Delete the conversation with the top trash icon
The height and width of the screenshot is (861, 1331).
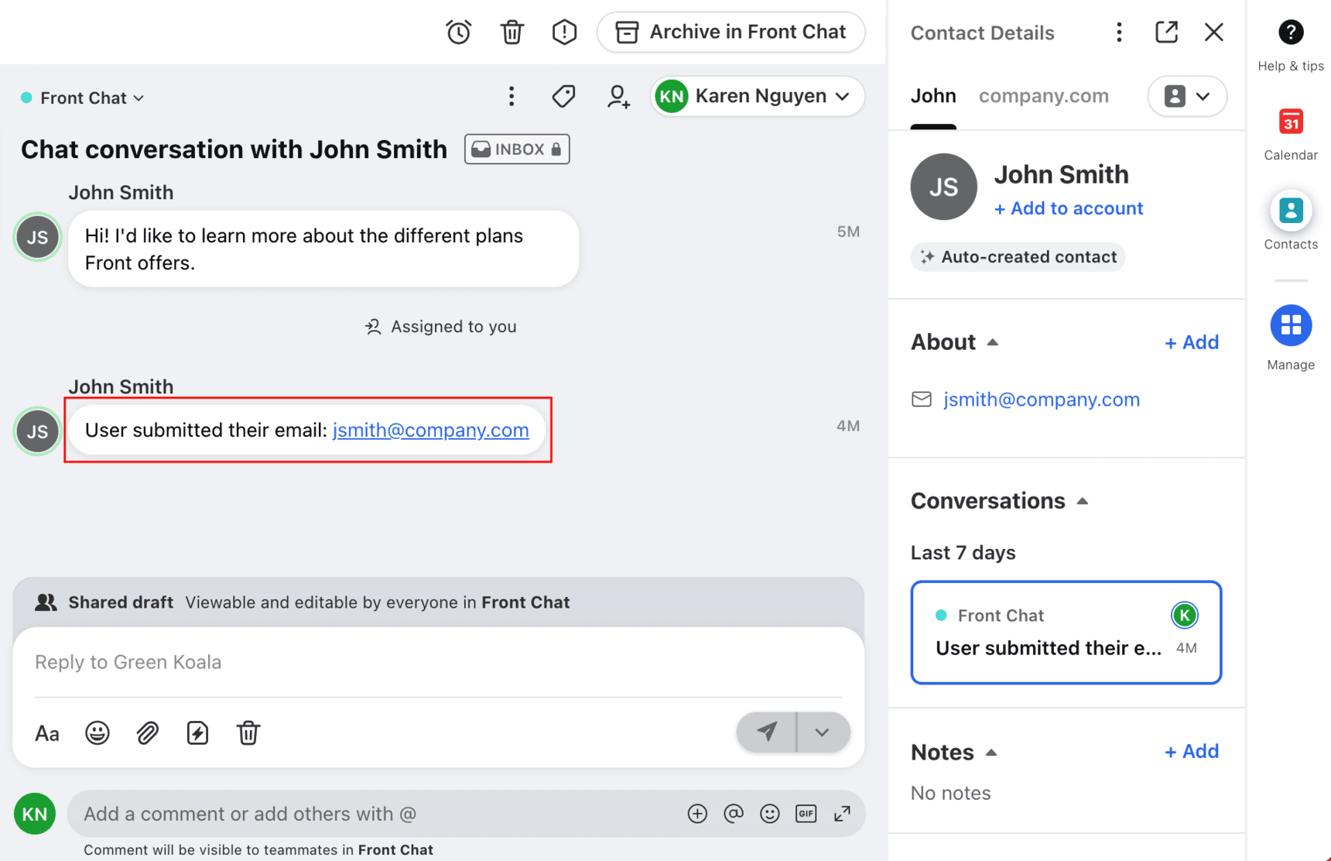512,33
